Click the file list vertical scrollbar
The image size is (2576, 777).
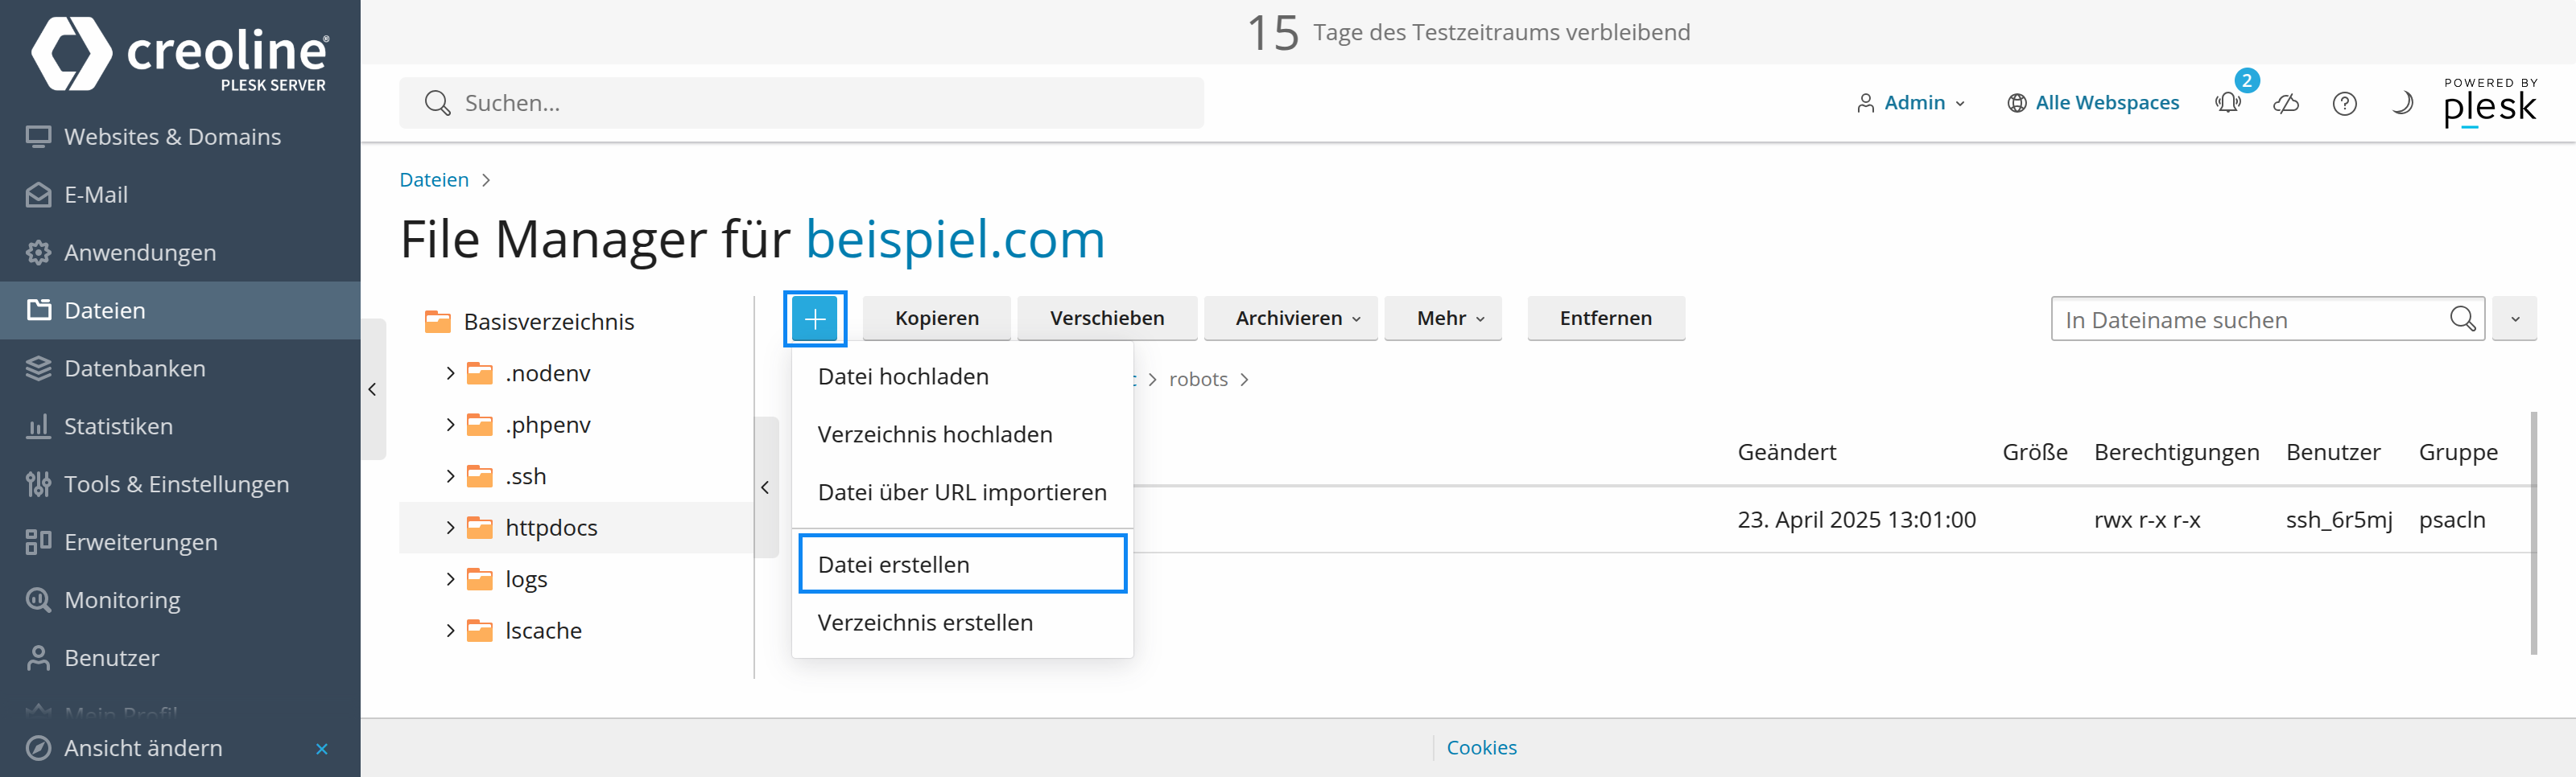(2533, 532)
